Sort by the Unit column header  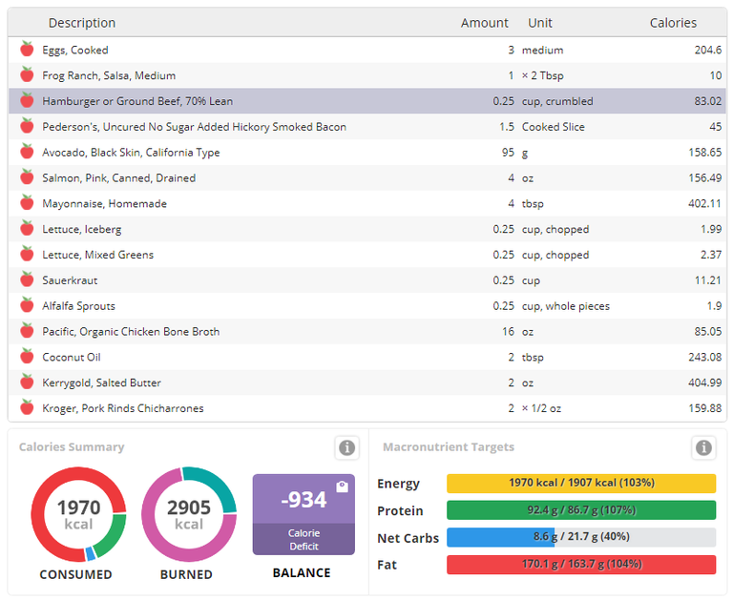coord(540,23)
